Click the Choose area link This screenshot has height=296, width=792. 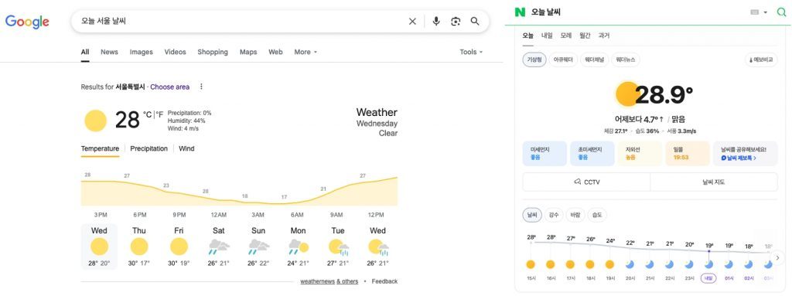(169, 87)
